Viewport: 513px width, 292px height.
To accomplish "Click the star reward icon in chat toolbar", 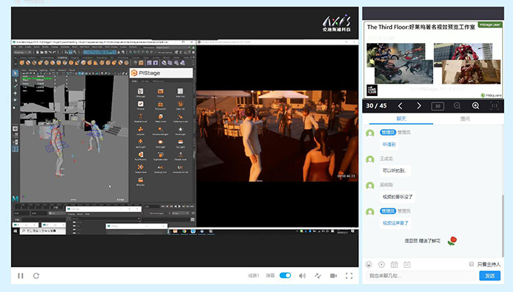I will click(x=382, y=264).
